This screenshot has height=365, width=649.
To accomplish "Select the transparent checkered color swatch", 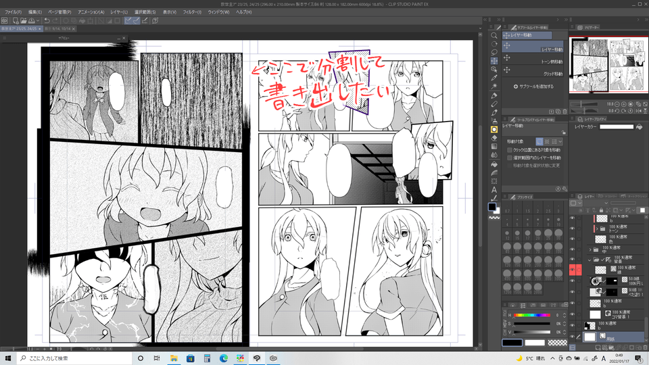I will click(557, 343).
